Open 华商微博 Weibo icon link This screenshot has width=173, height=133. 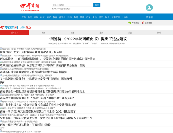point(147,23)
